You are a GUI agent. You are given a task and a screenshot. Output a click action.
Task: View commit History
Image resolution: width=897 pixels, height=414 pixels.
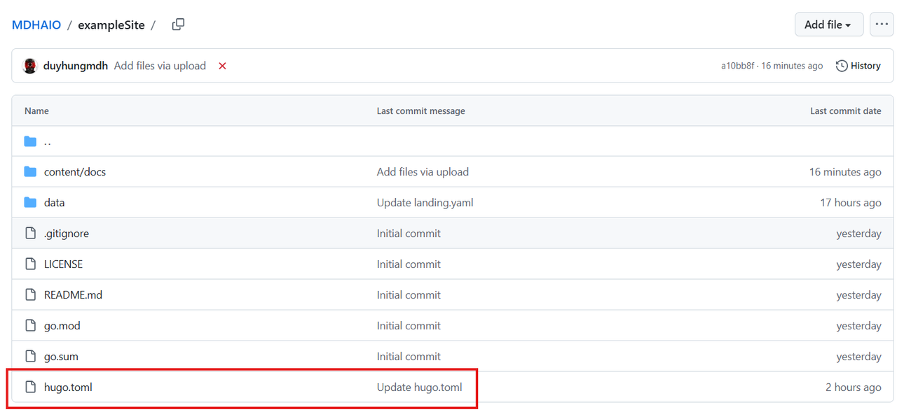(x=858, y=66)
